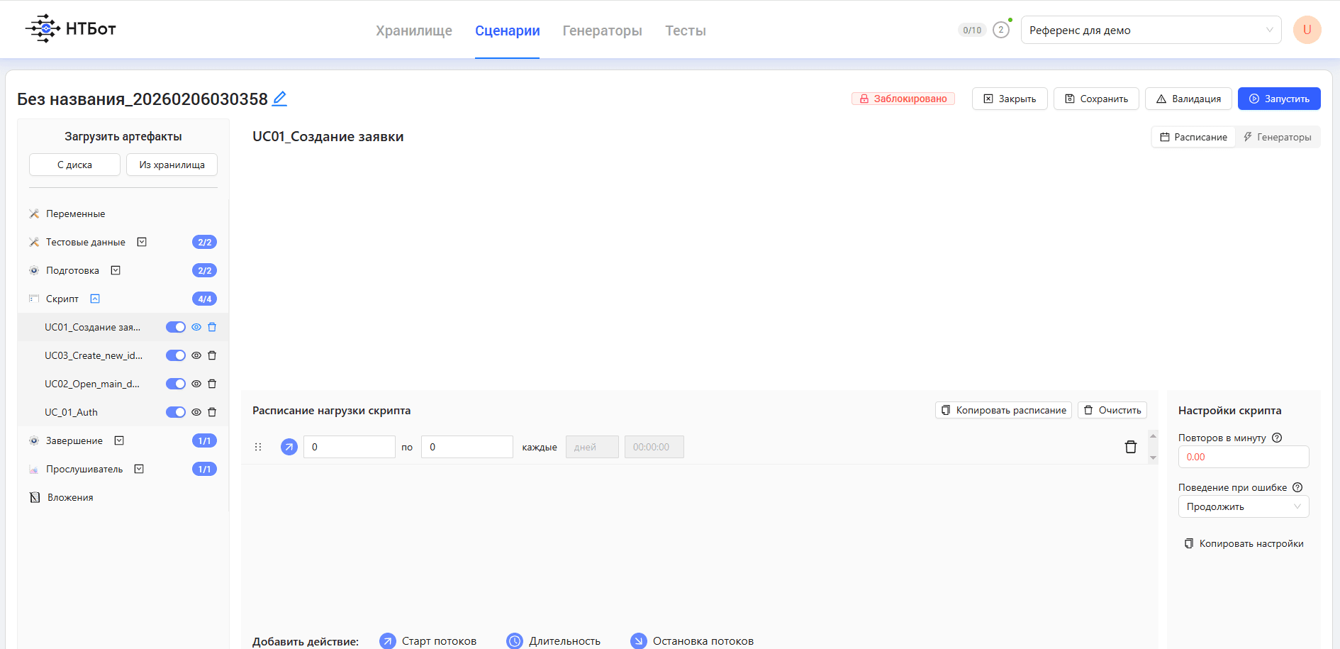1340x649 pixels.
Task: Click drag handle of schedule row
Action: click(258, 447)
